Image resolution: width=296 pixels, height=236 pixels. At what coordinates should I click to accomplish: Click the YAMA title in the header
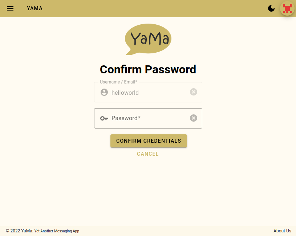(x=35, y=8)
